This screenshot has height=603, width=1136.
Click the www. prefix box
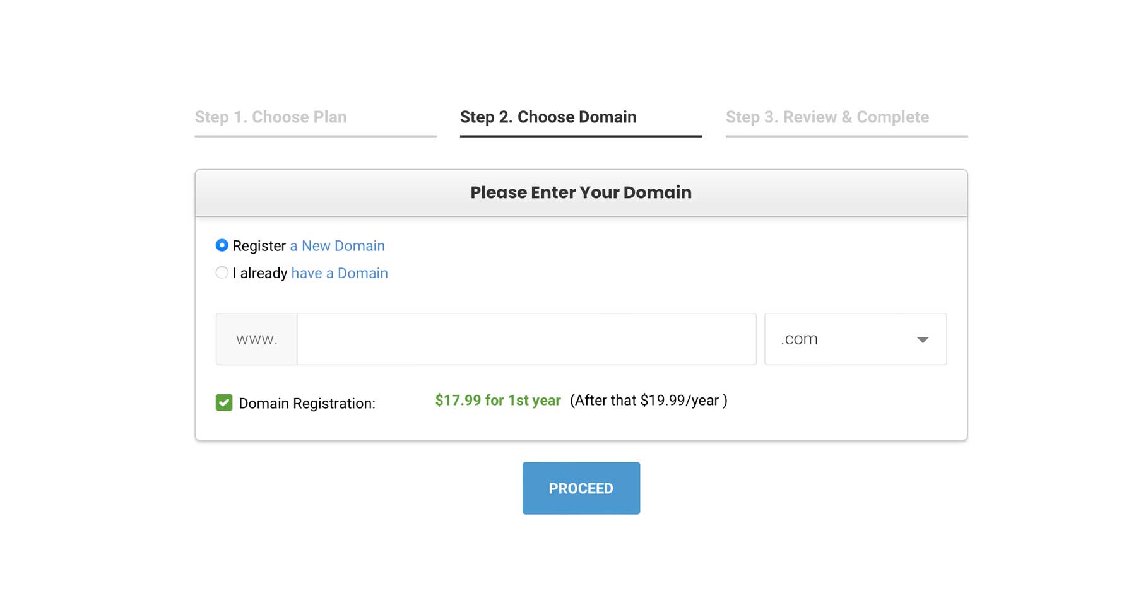click(256, 339)
